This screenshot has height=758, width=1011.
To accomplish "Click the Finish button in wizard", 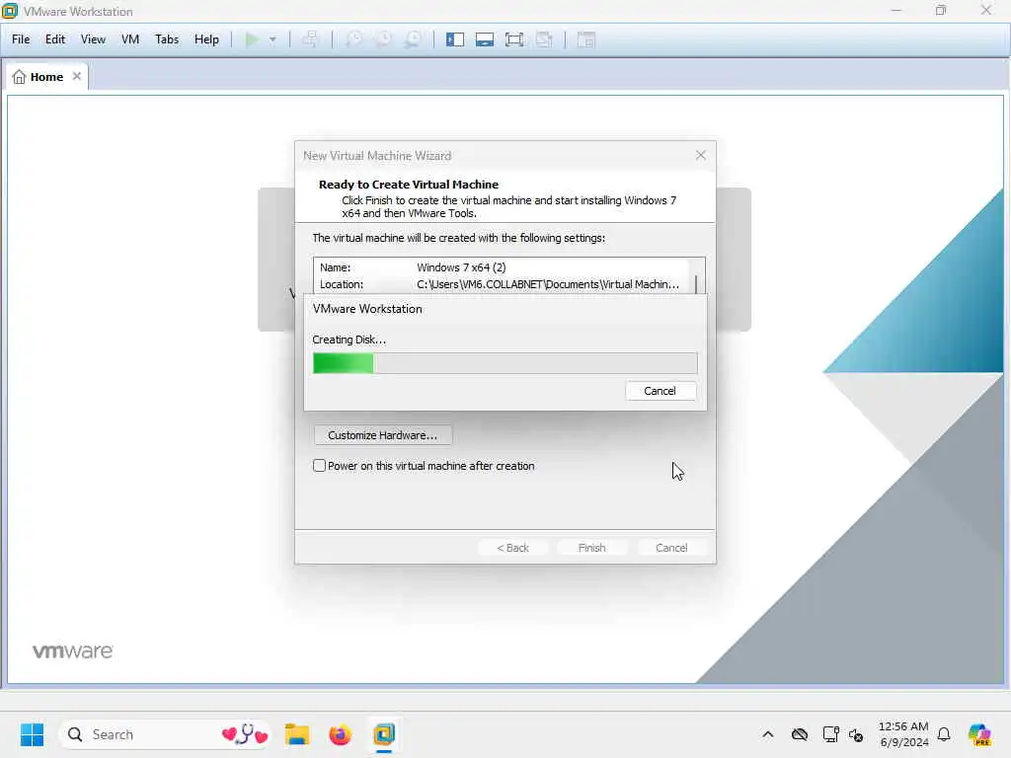I will [x=592, y=547].
